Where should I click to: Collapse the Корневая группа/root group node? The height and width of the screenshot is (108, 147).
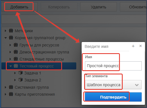6,38
